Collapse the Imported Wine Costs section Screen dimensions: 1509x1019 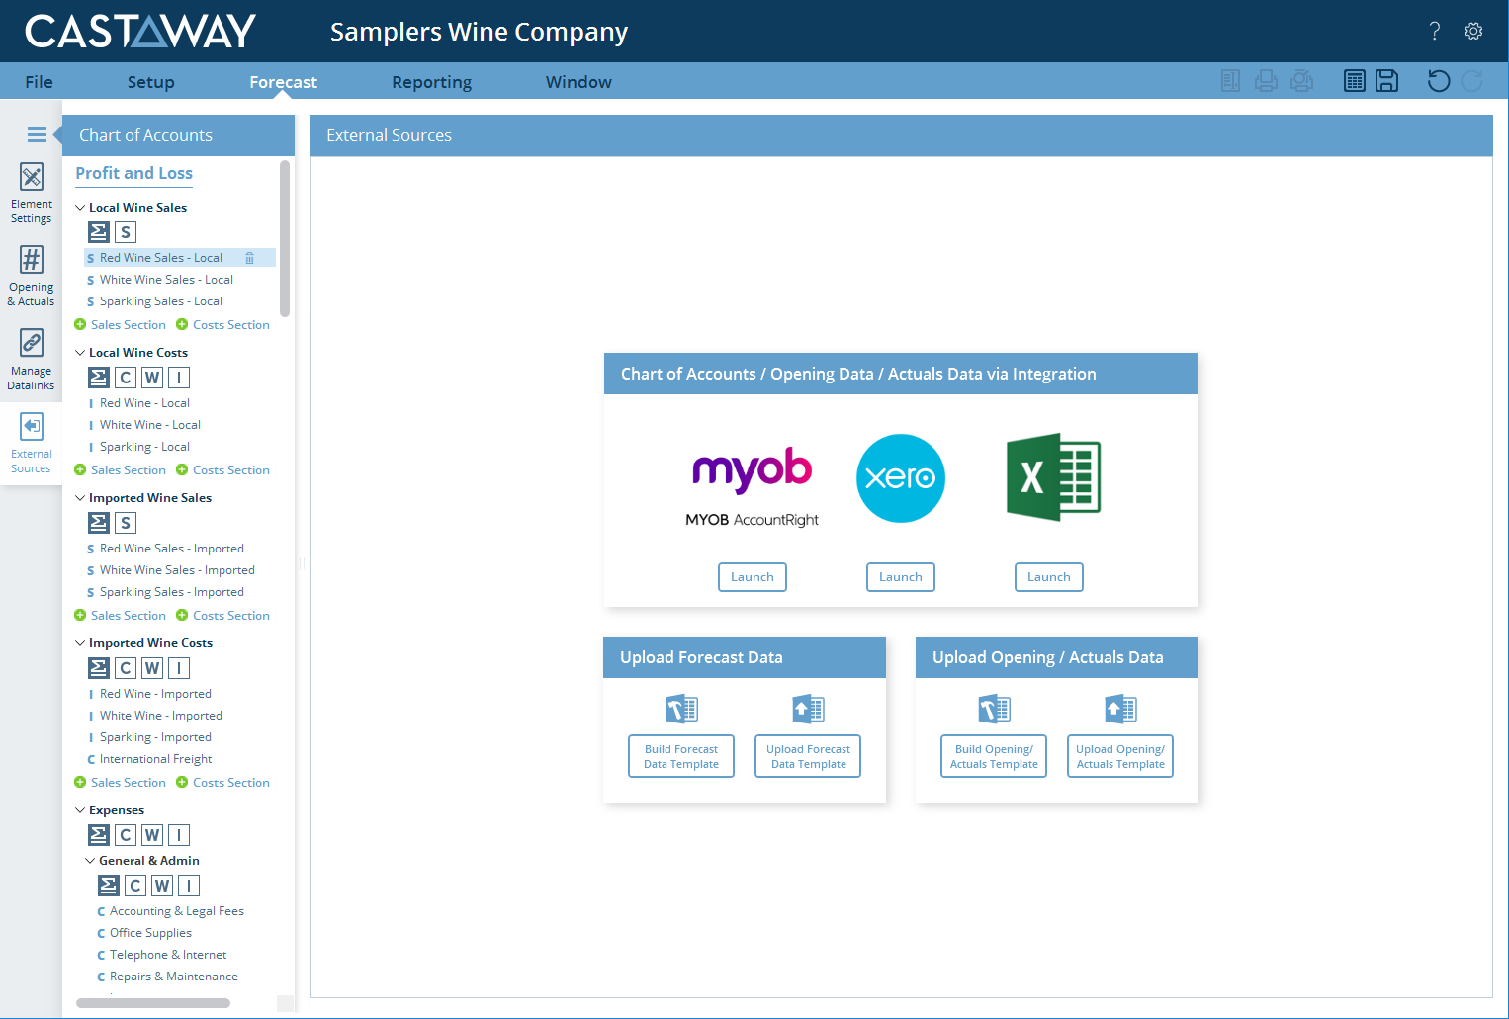[80, 643]
